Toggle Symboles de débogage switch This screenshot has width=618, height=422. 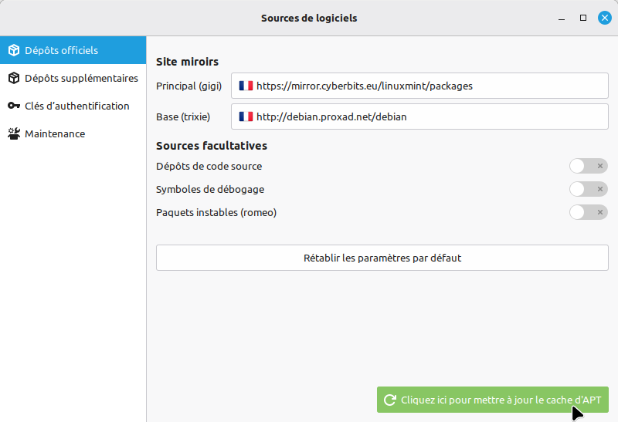[x=588, y=189]
